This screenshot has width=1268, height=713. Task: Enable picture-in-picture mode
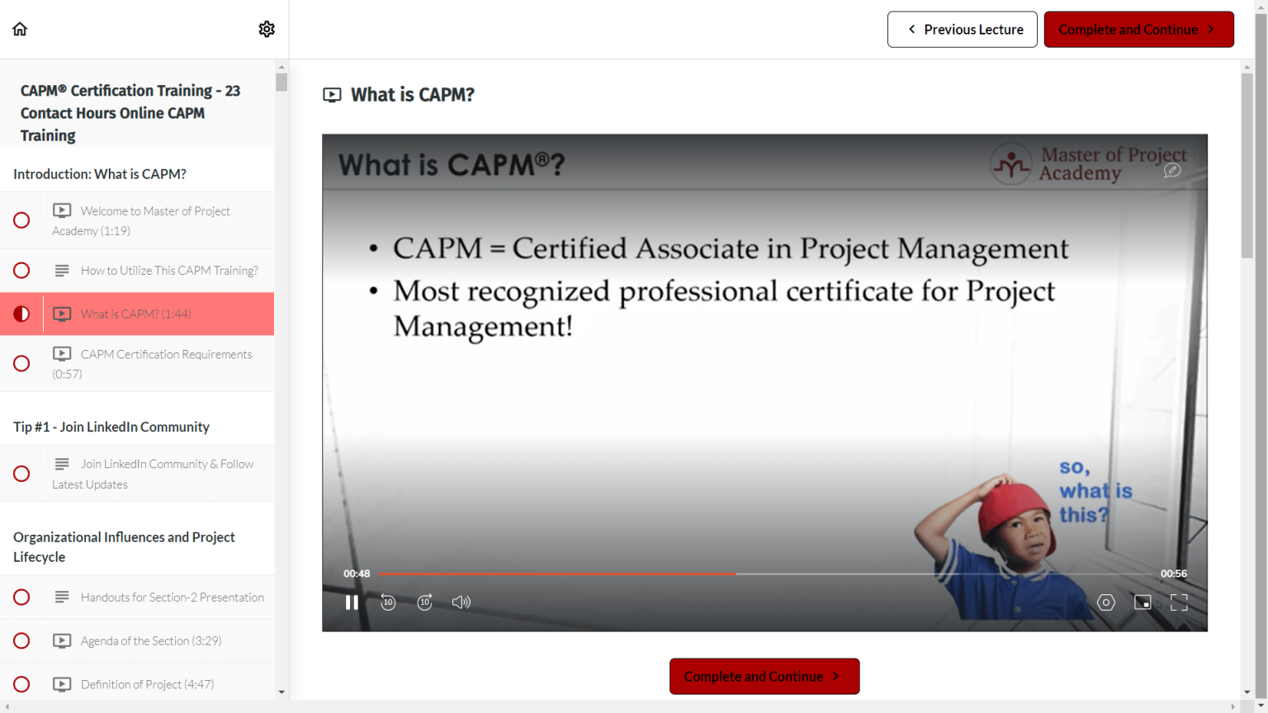(x=1143, y=602)
